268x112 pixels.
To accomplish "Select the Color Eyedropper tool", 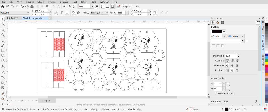I will point(3,93).
